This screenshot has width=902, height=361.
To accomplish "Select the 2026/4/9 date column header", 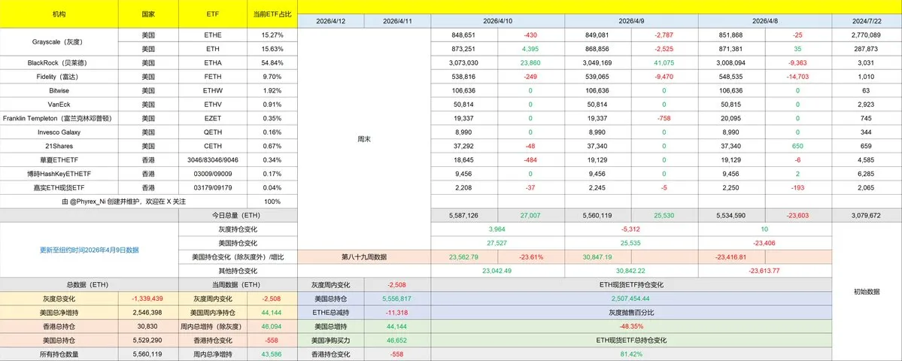I will click(631, 21).
